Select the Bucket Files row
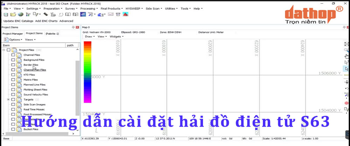Viewport: 350px width, 146px height. [30, 129]
